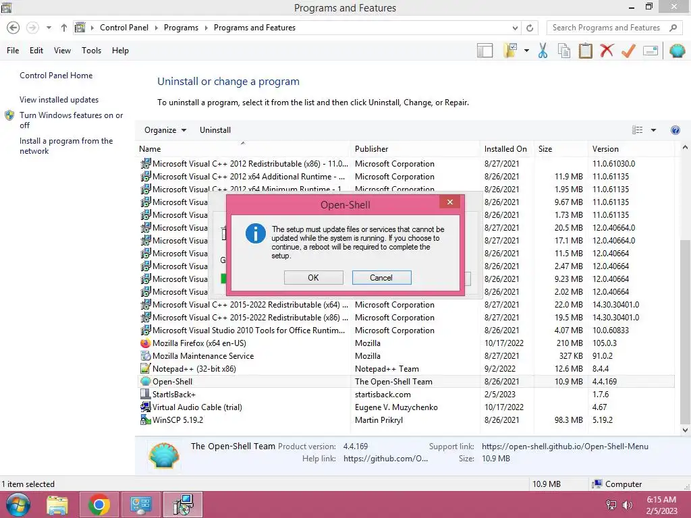Click the folder options toolbar icon
The height and width of the screenshot is (518, 691).
[510, 51]
